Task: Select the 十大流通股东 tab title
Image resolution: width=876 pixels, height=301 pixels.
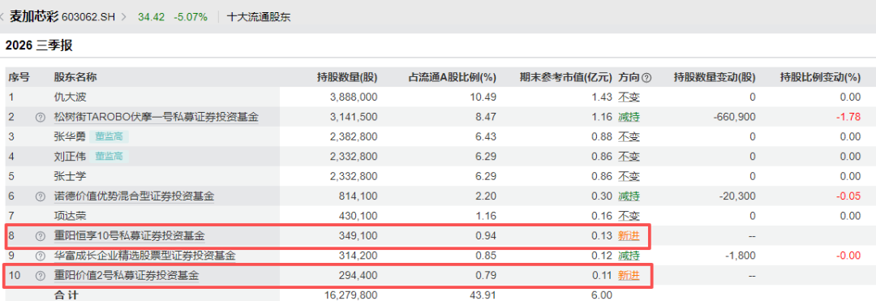Action: [x=259, y=17]
